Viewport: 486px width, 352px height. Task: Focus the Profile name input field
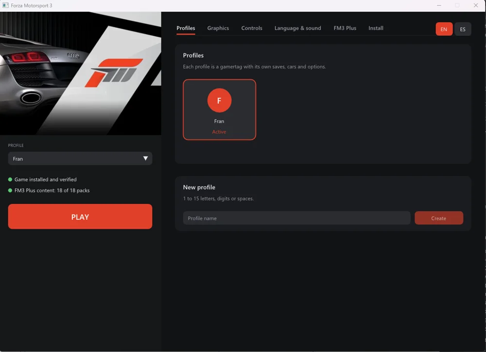296,218
